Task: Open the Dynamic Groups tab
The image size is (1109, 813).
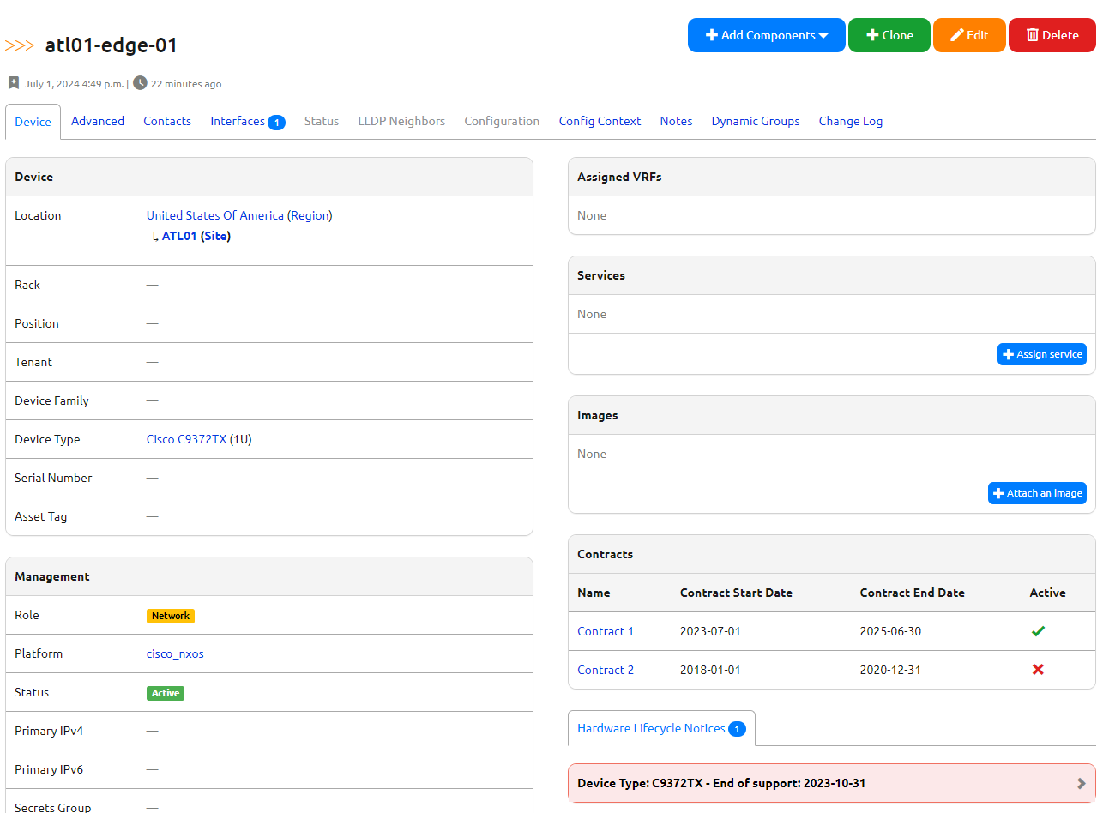Action: [x=755, y=121]
